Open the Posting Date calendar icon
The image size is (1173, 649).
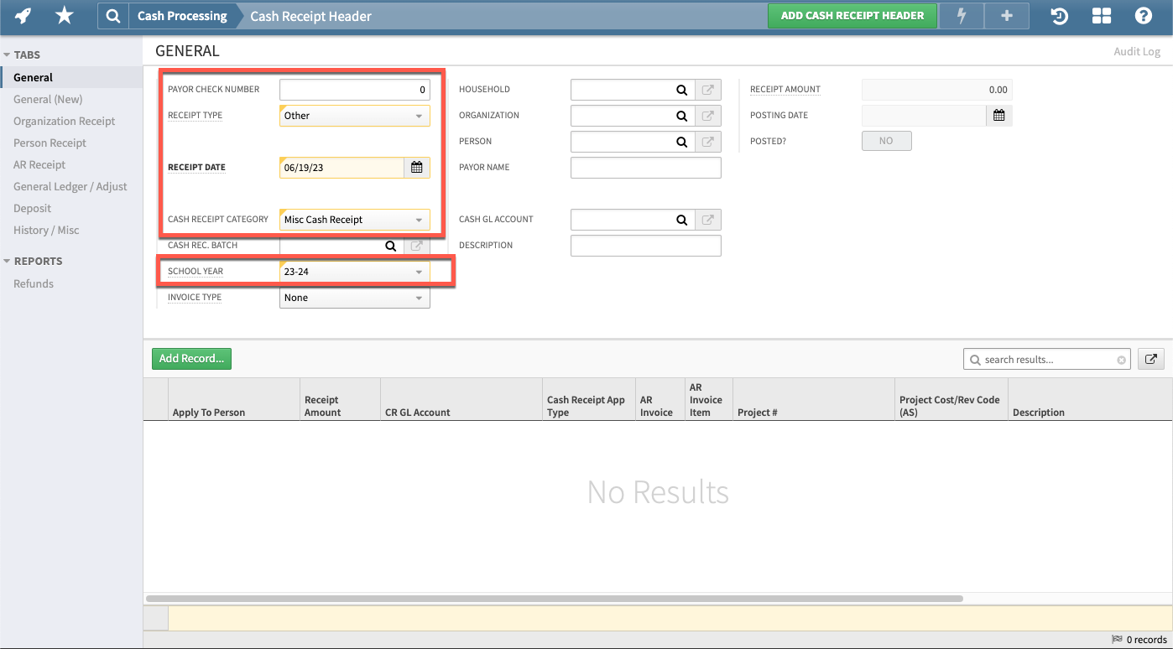coord(998,115)
